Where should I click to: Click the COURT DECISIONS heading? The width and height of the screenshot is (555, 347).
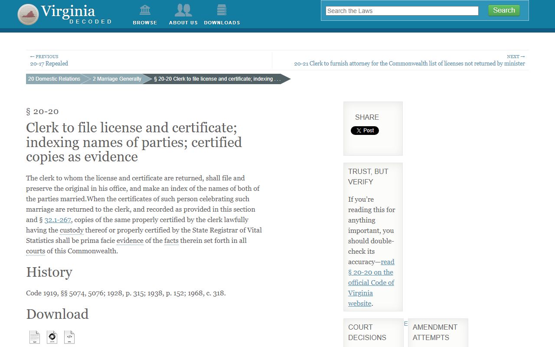point(367,332)
